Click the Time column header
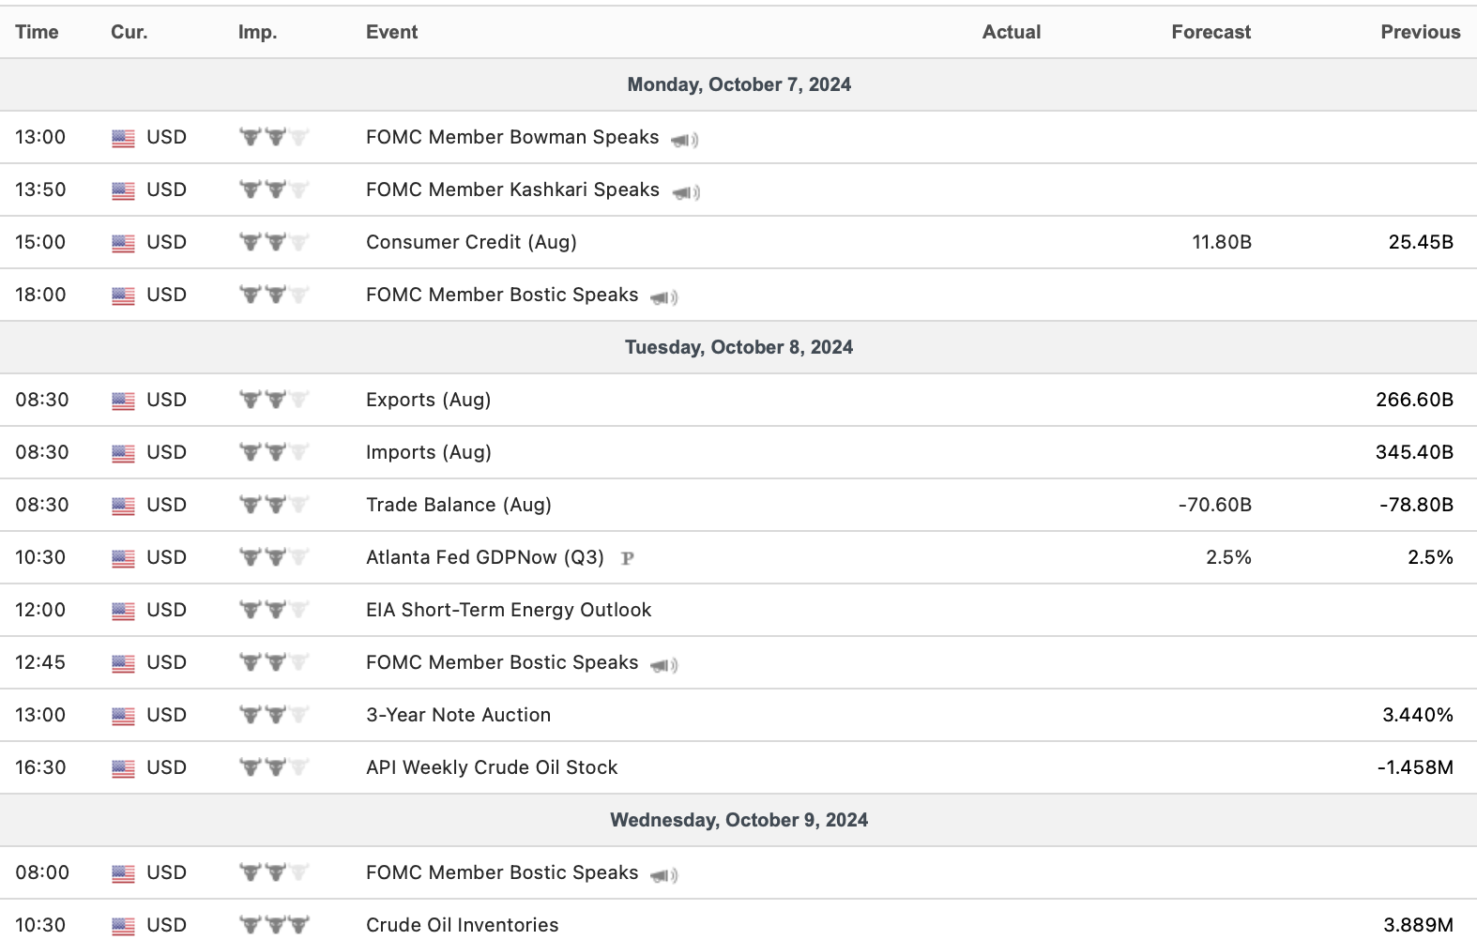The width and height of the screenshot is (1477, 940). pos(37,32)
